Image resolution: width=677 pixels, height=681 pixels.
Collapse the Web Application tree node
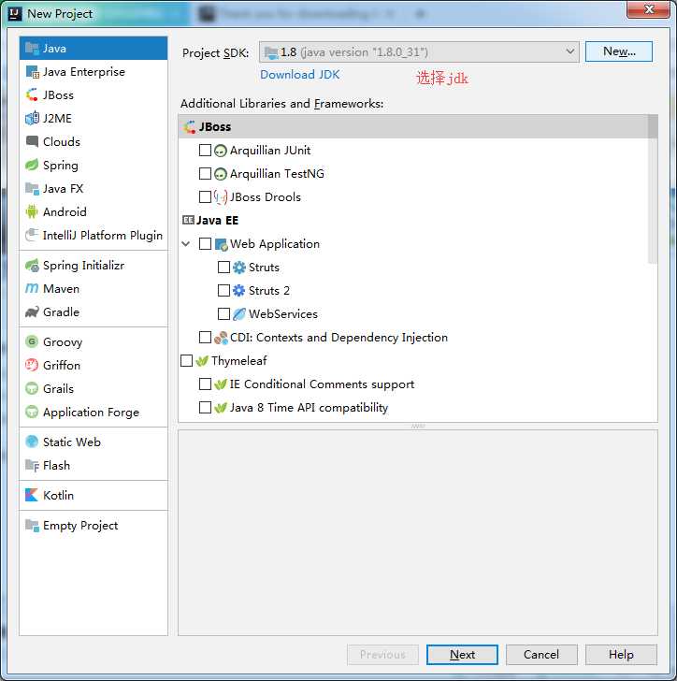pyautogui.click(x=186, y=243)
